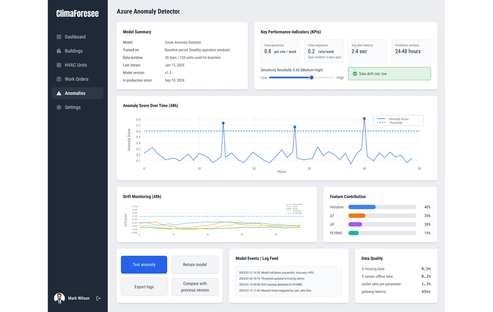Image resolution: width=493 pixels, height=312 pixels.
Task: Click the Buildings icon in sidebar
Action: tap(59, 51)
